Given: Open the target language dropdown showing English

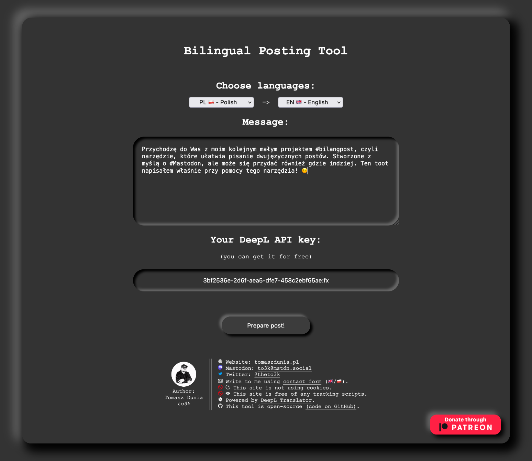Looking at the screenshot, I should pyautogui.click(x=310, y=102).
